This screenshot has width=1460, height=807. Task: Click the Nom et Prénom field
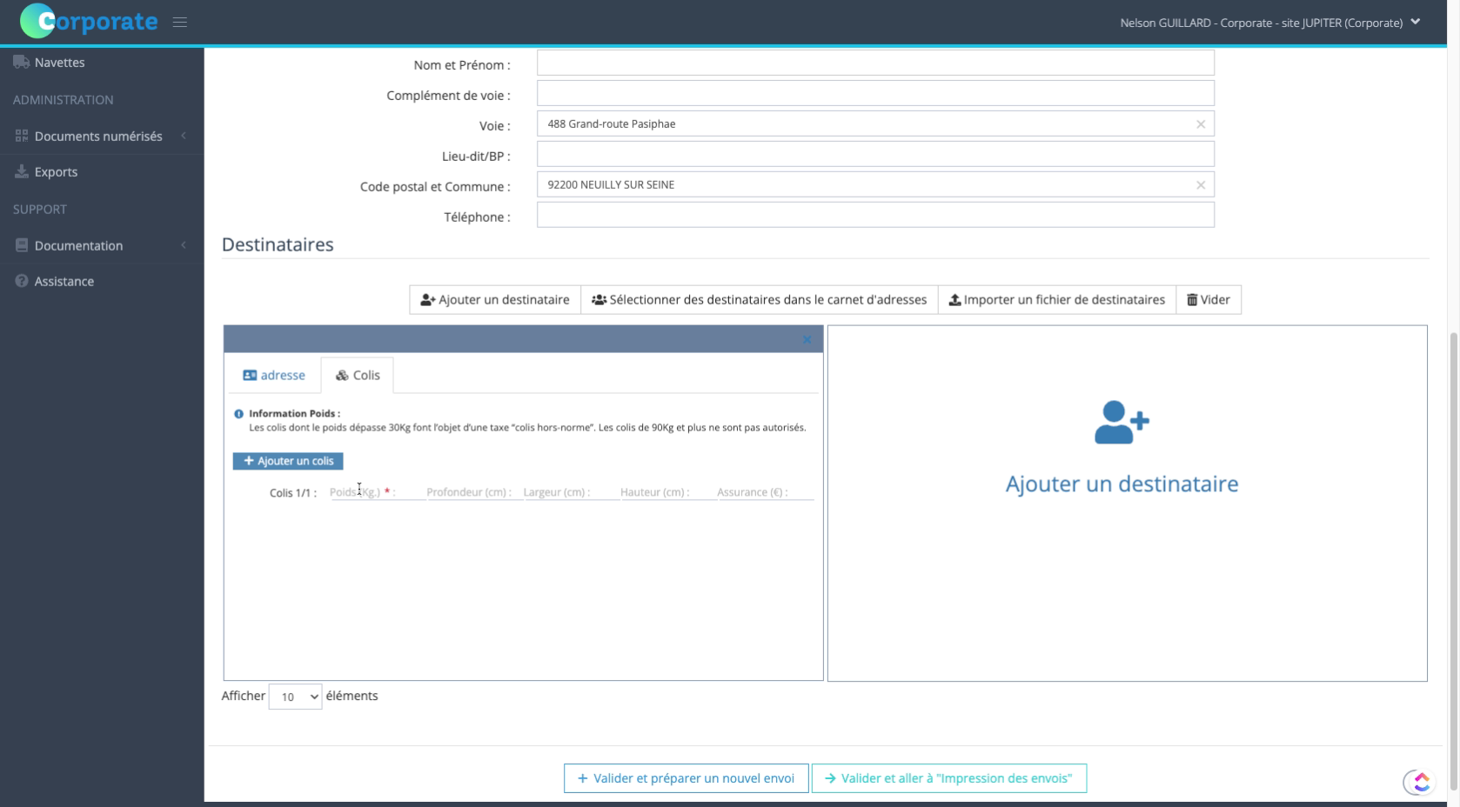875,63
